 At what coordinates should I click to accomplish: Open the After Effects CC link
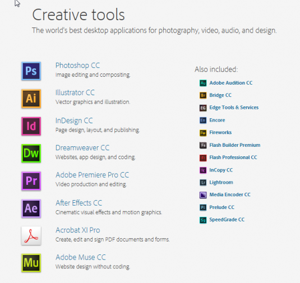coord(79,203)
